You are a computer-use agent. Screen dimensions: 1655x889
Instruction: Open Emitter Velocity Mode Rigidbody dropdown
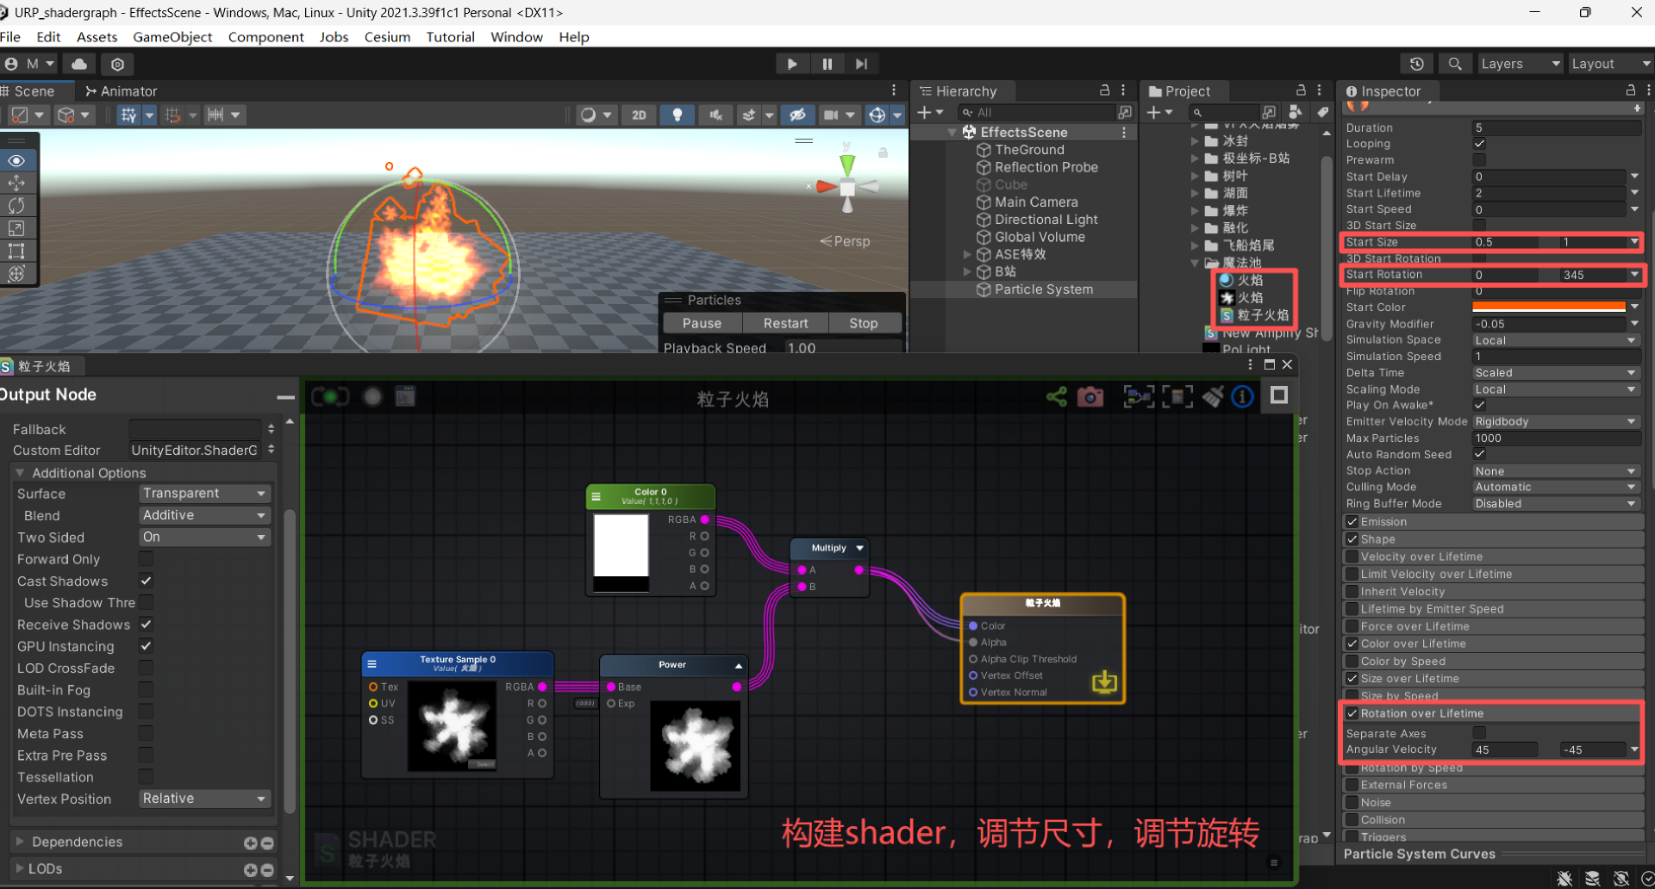(1556, 421)
